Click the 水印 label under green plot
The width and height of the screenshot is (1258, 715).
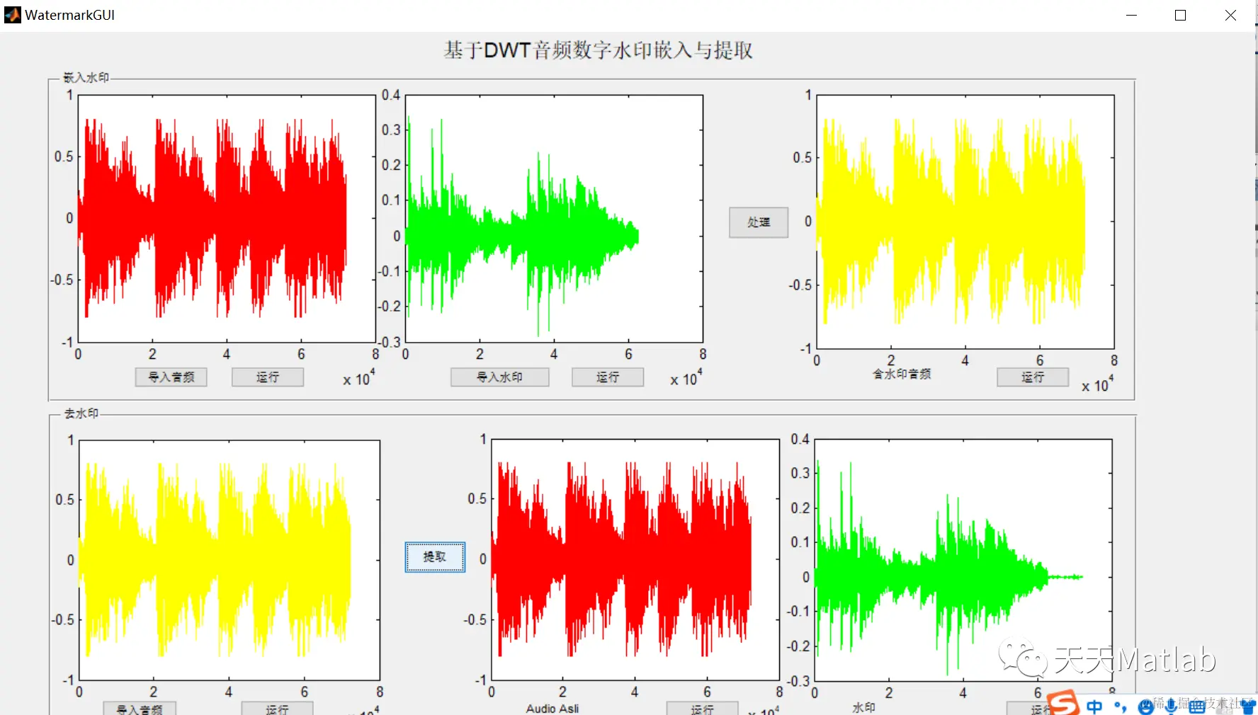coord(864,707)
